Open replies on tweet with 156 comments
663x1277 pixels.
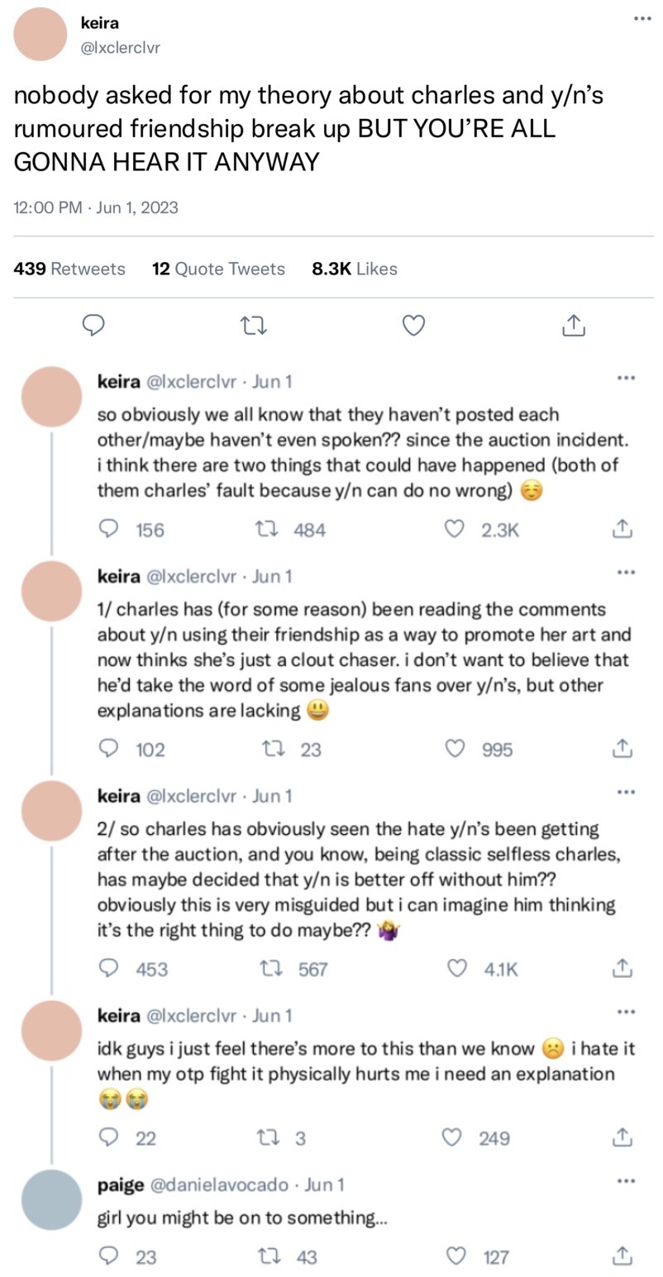tap(108, 530)
